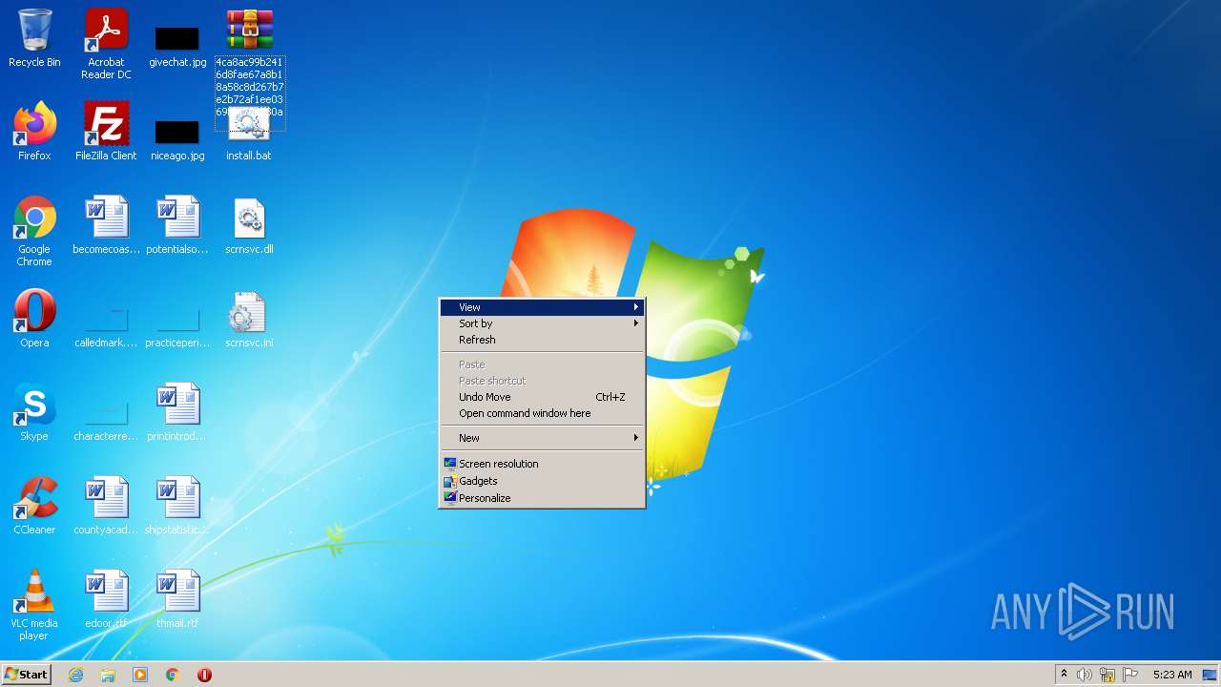Open Windows Media Player from taskbar
The image size is (1221, 687).
(140, 675)
